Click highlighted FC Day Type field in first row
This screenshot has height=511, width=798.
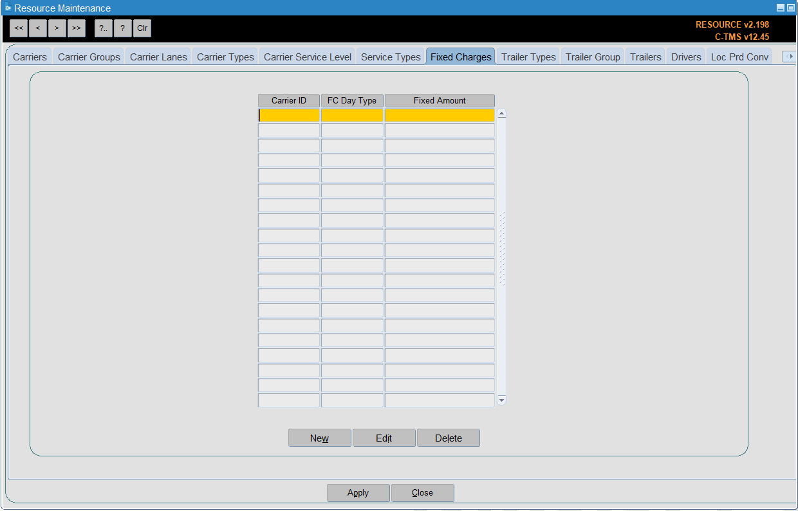[x=352, y=115]
